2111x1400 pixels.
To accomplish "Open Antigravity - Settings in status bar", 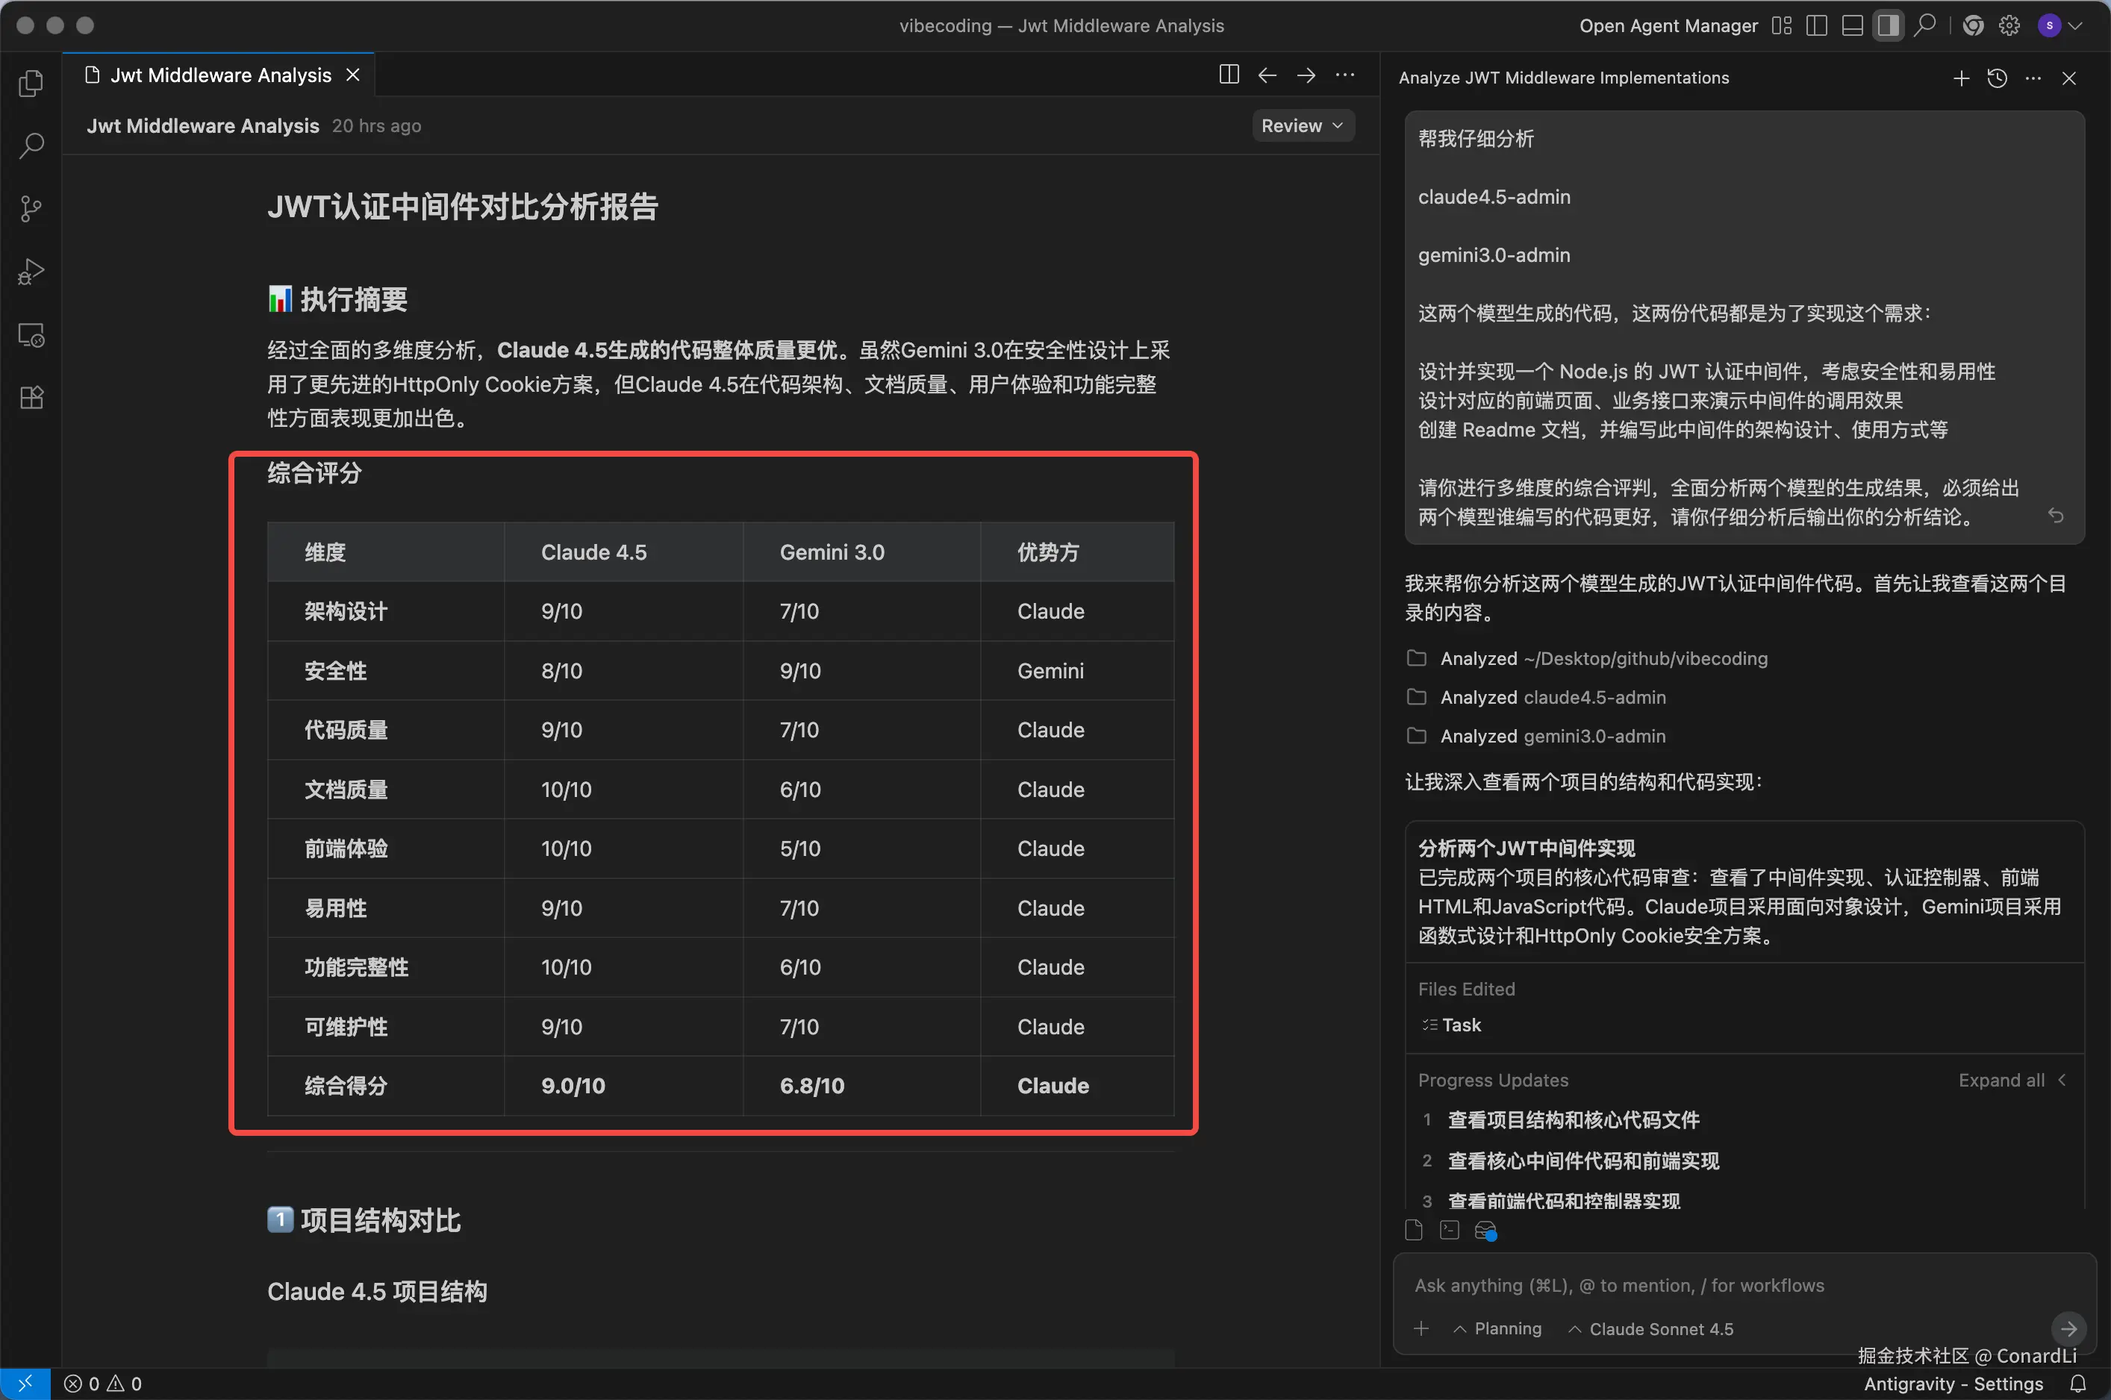I will coord(1953,1384).
